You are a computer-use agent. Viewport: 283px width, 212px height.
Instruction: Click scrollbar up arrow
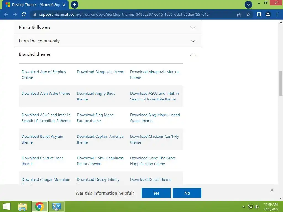[x=281, y=22]
